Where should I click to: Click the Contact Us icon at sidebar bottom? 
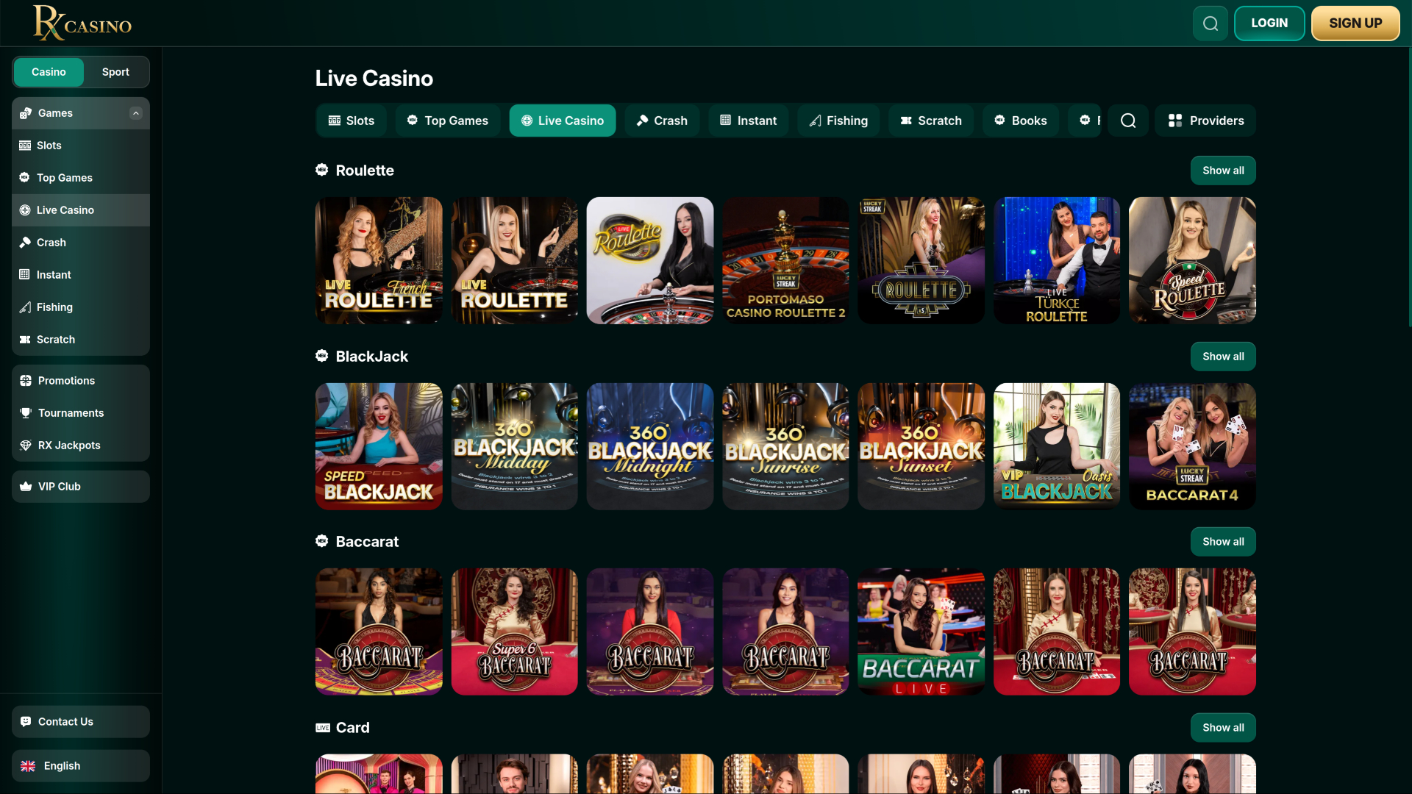pyautogui.click(x=26, y=721)
